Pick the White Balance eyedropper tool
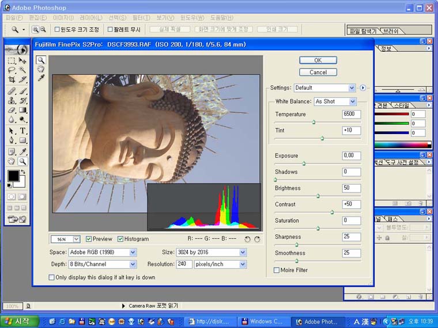This screenshot has height=328, width=438. click(41, 77)
